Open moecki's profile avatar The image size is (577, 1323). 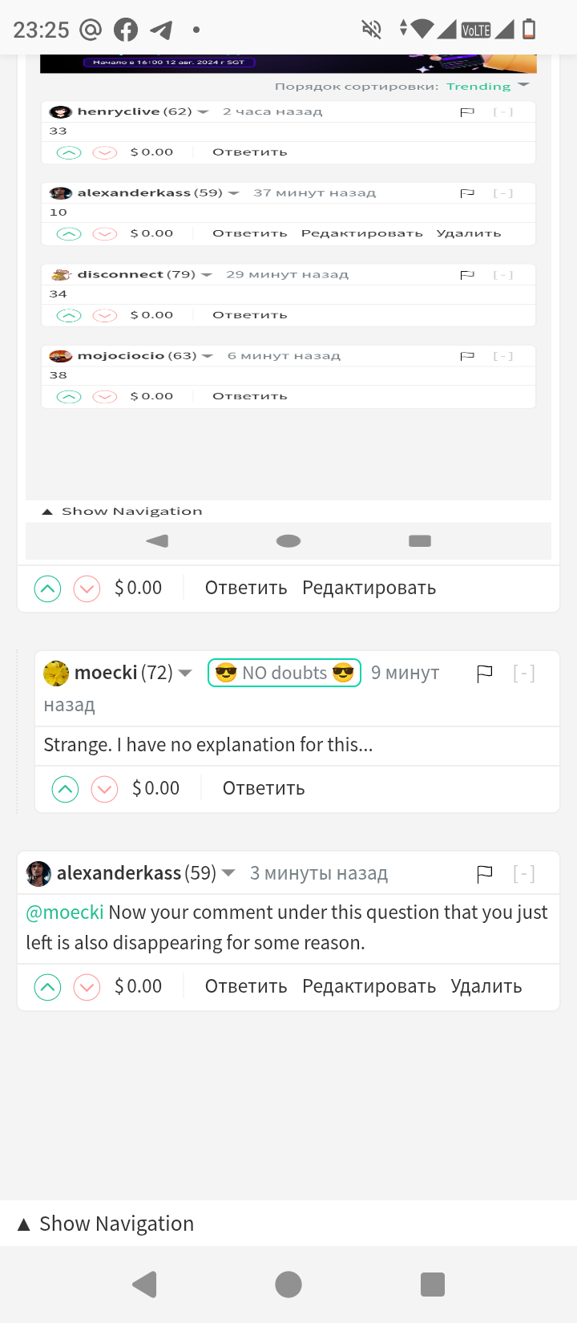(x=56, y=673)
